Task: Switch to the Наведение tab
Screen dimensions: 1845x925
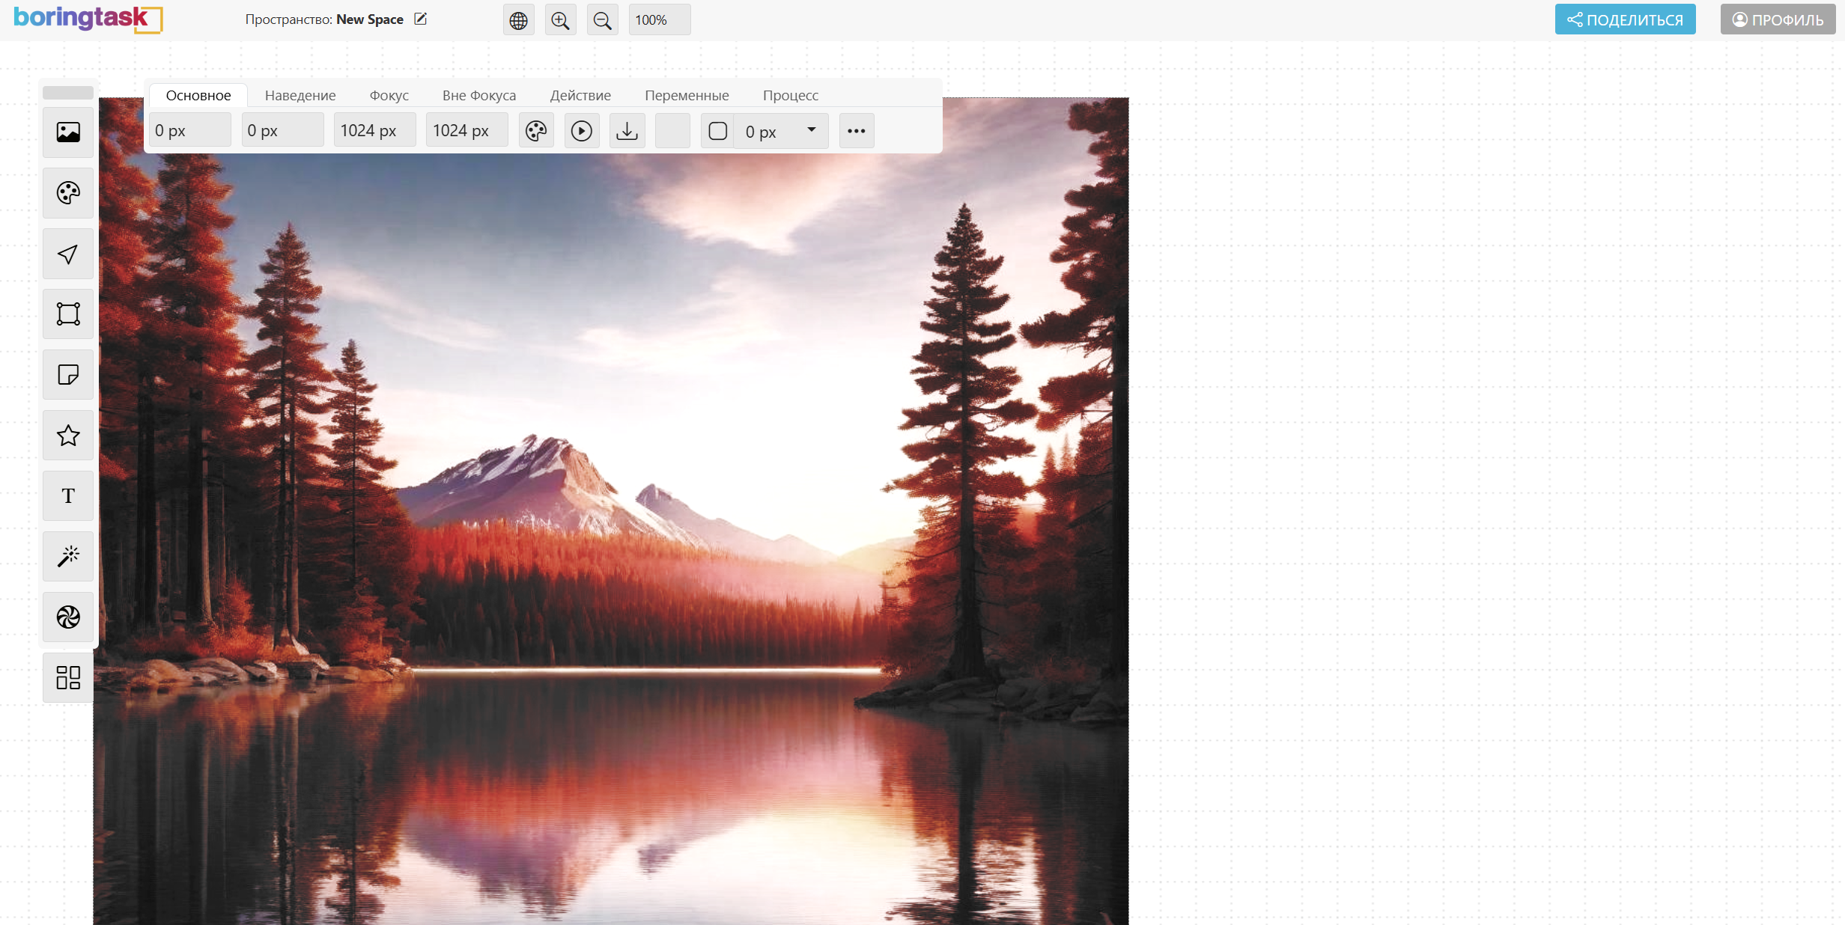Action: 300,96
